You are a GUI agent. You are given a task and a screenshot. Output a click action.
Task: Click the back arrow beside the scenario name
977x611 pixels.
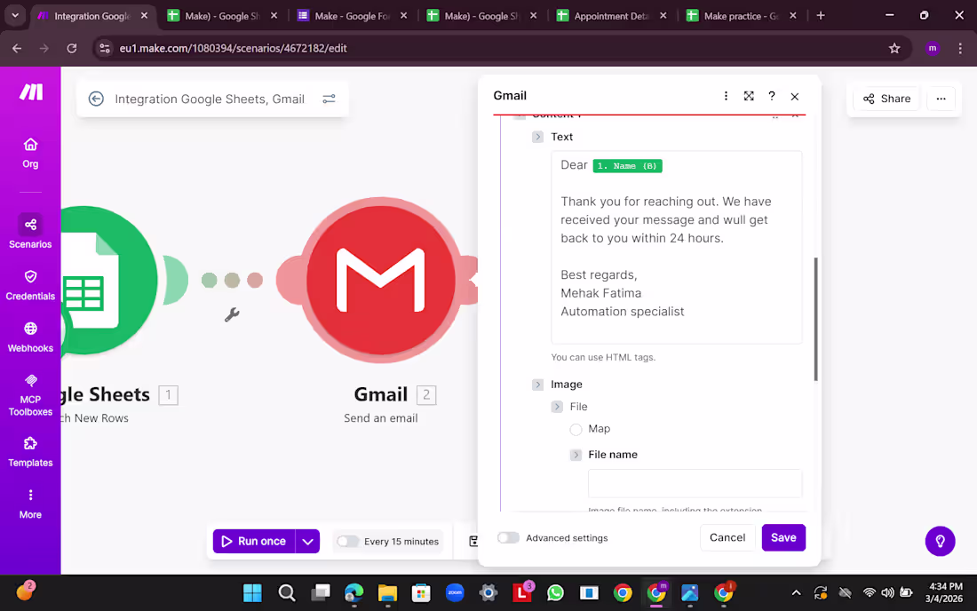(96, 99)
